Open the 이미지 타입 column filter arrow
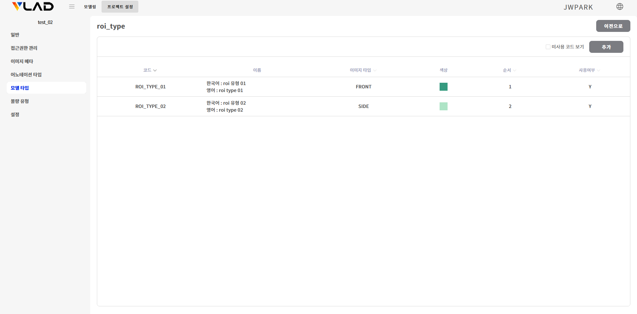 coord(375,70)
